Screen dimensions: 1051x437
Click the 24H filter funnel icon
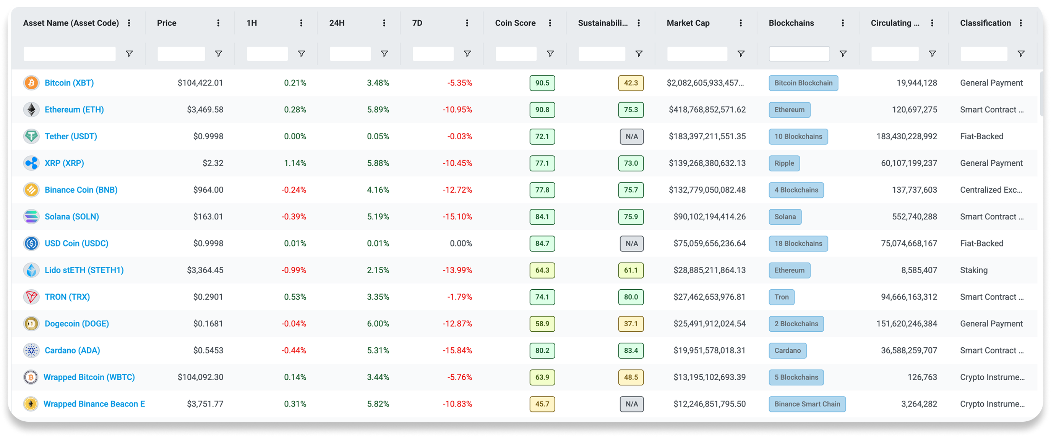[384, 54]
